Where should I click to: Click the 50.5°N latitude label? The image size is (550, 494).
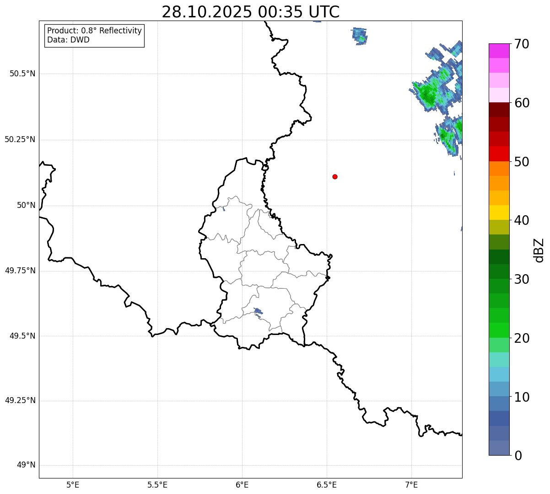pos(22,74)
